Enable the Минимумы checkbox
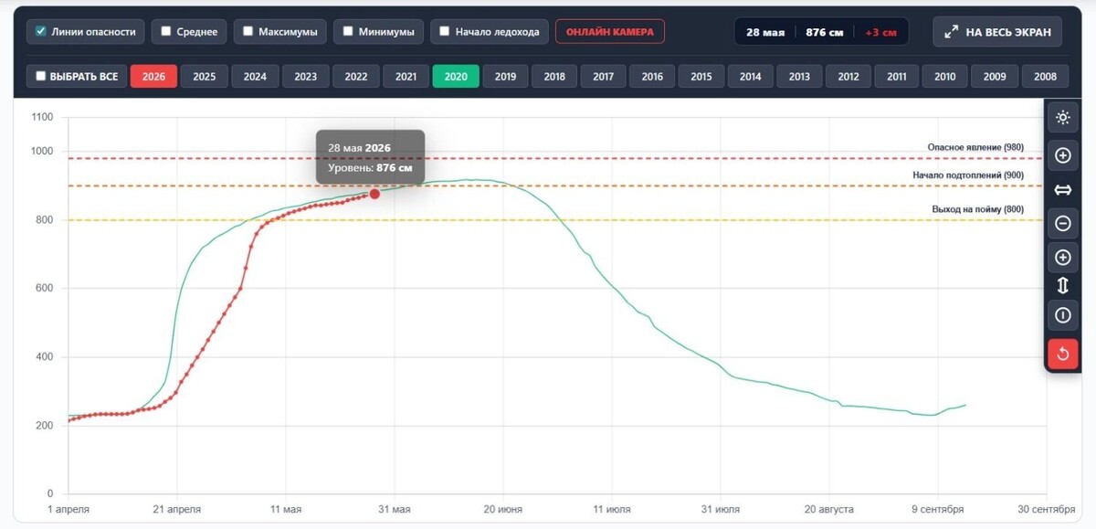The height and width of the screenshot is (529, 1096). tap(348, 31)
